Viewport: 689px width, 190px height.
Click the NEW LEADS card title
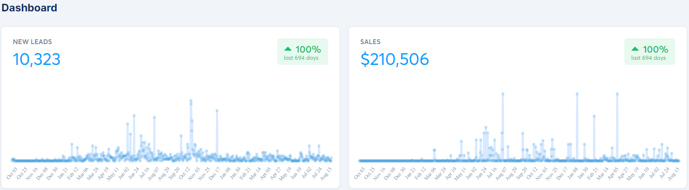point(32,42)
